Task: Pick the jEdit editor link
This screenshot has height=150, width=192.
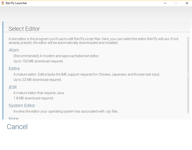Action: click(13, 87)
